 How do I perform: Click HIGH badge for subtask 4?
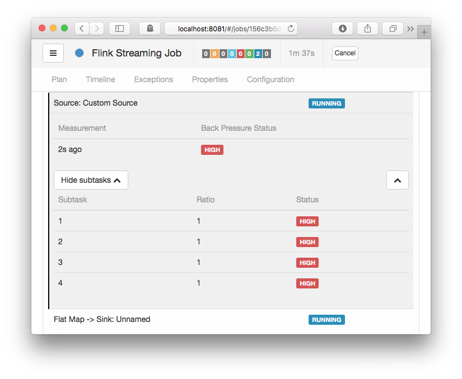pos(307,283)
